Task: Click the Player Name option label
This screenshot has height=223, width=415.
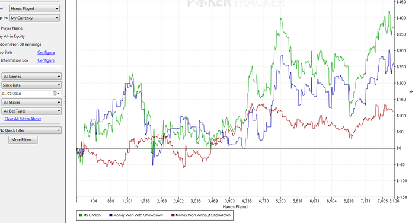Action: (x=12, y=28)
